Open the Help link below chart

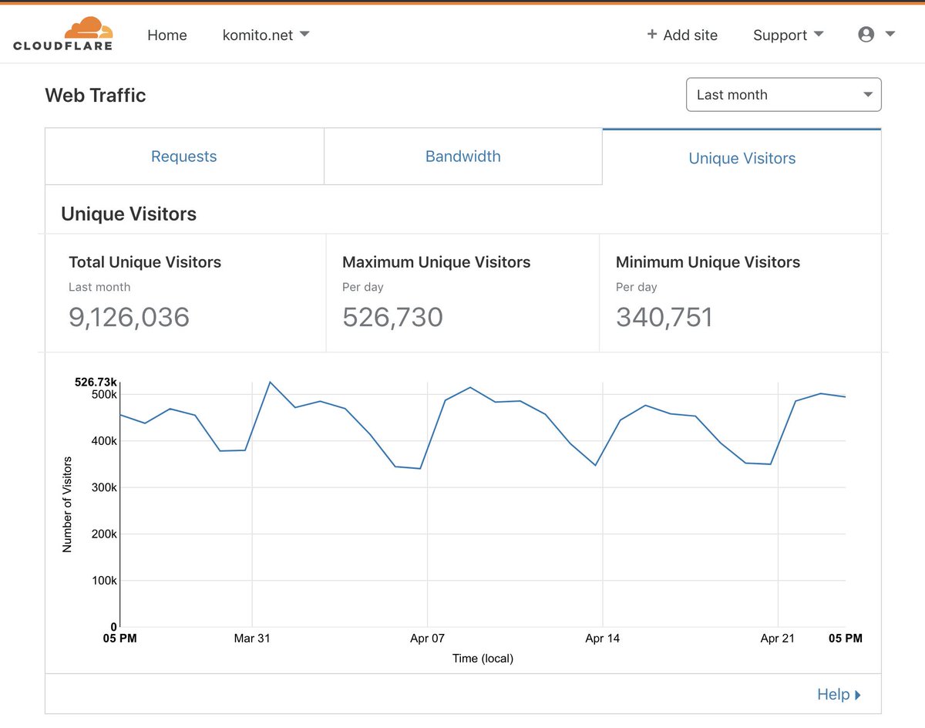click(x=839, y=695)
